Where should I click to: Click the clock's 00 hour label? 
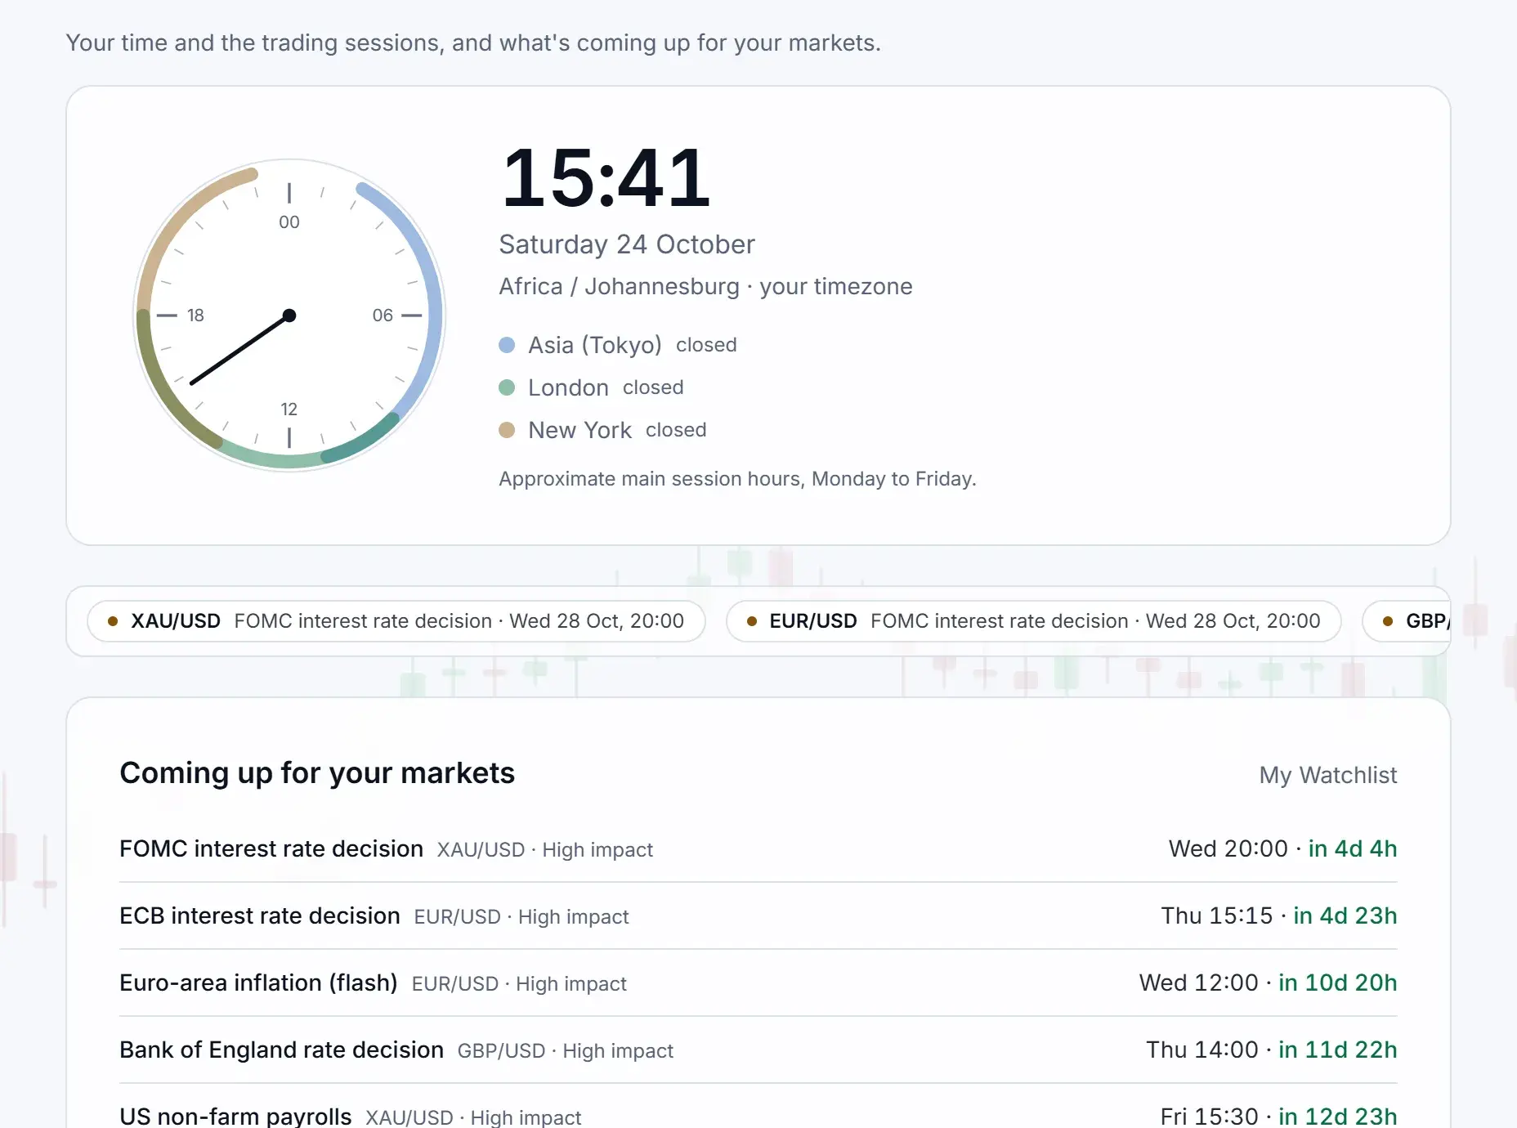289,222
